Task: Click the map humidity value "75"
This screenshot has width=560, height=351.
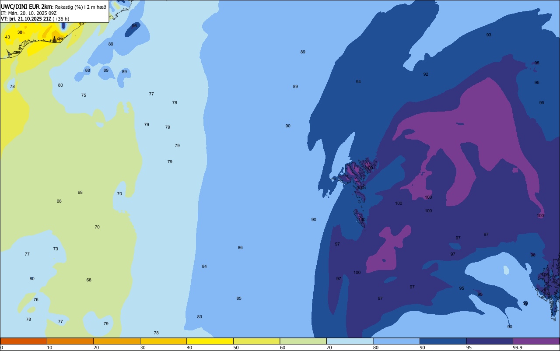Action: click(x=84, y=95)
